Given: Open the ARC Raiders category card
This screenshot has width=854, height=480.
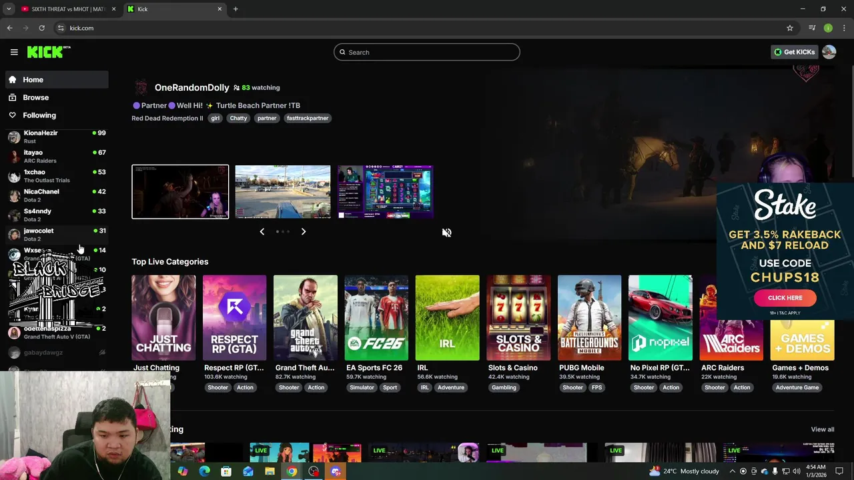Looking at the screenshot, I should 731,318.
